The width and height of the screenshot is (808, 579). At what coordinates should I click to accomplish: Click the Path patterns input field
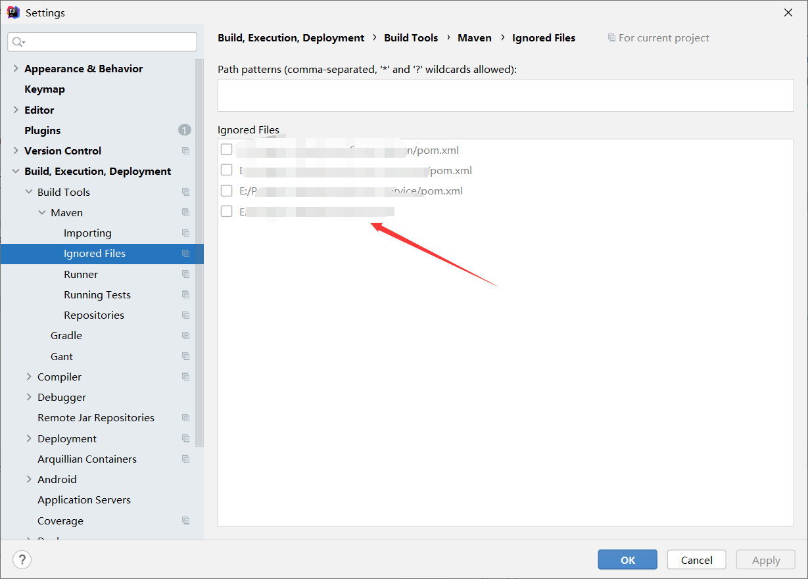pyautogui.click(x=506, y=95)
